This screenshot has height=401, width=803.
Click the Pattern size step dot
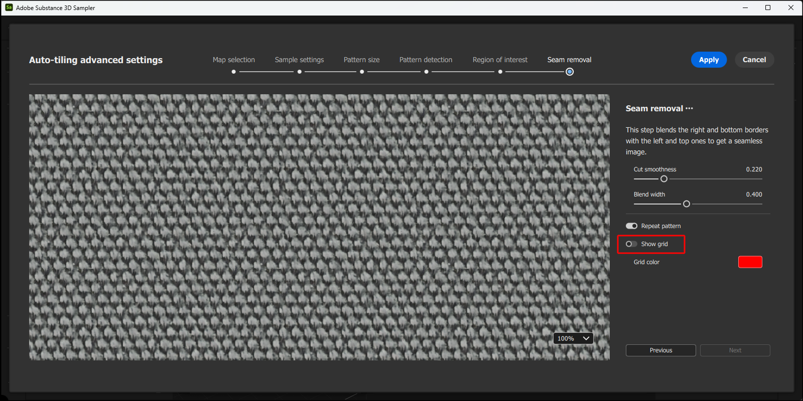point(362,72)
